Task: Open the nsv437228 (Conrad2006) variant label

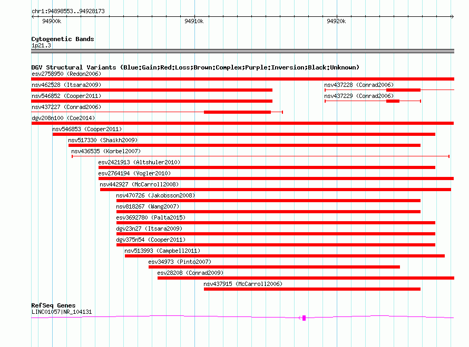Action: coord(359,85)
